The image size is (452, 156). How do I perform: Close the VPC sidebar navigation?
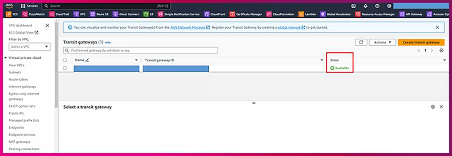coord(48,25)
